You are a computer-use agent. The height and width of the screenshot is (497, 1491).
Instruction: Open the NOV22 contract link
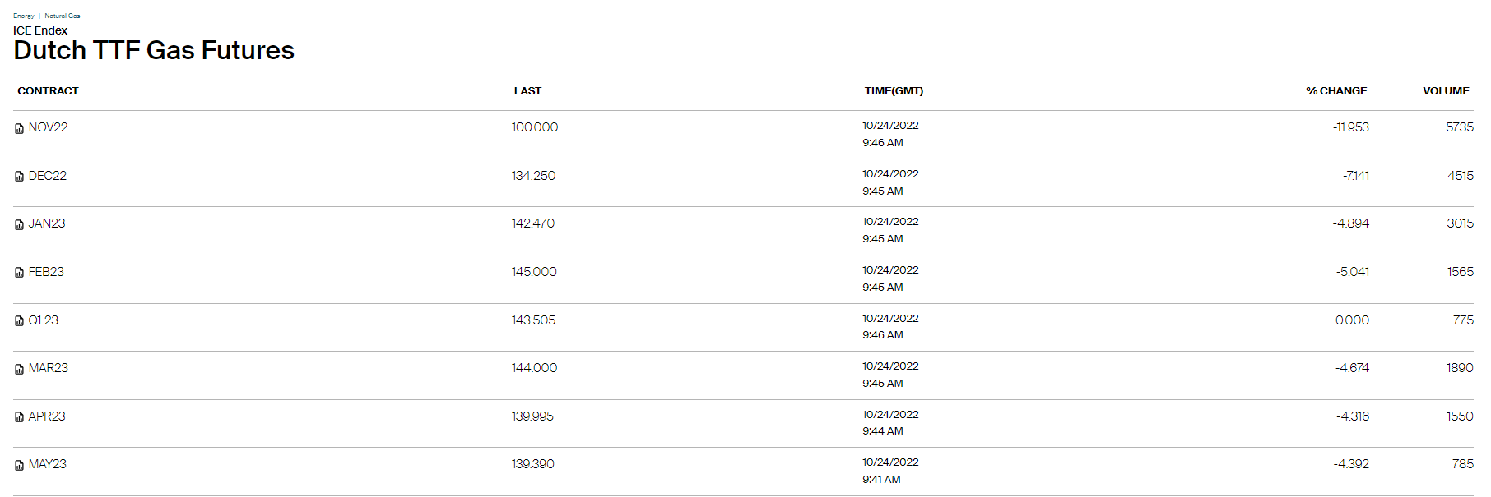click(x=48, y=127)
